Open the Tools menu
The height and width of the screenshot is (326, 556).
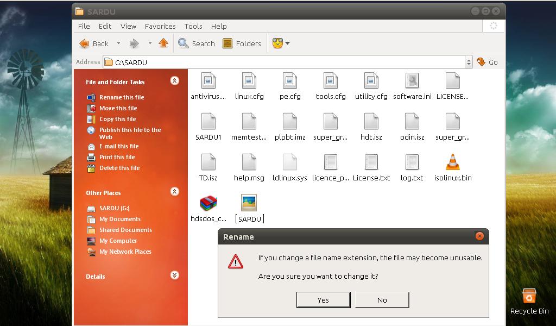tap(193, 26)
